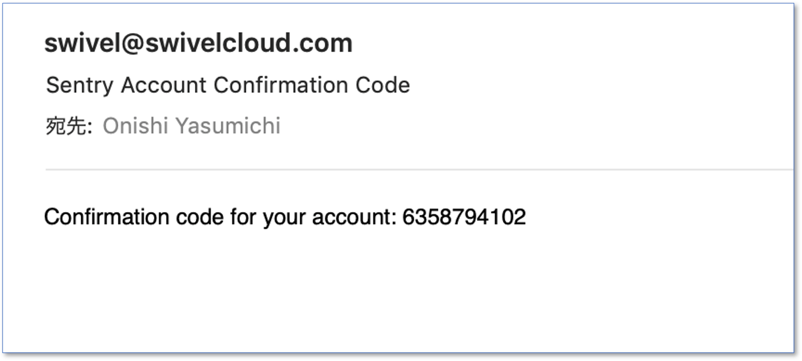
Task: Click sender address swivel@swivelcloud.com
Action: (x=199, y=44)
